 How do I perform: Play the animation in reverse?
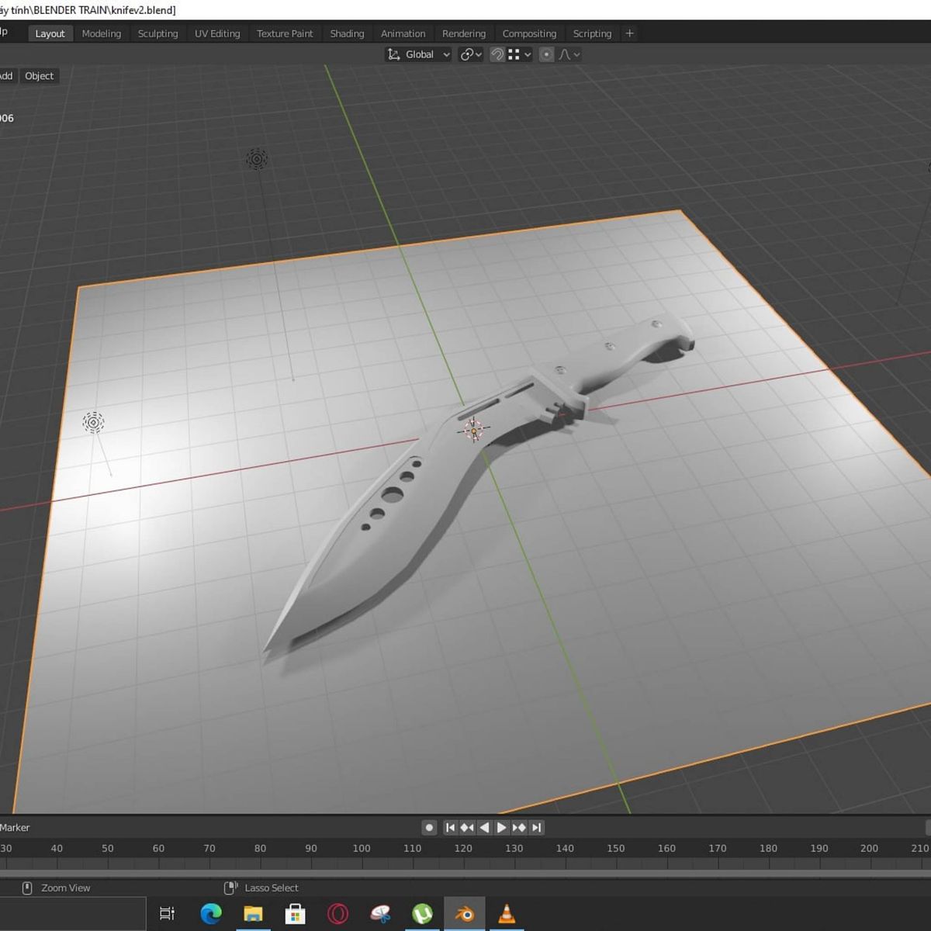pyautogui.click(x=485, y=828)
